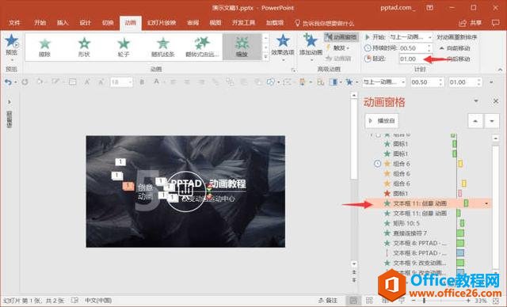507x307 pixels.
Task: Choose the 轮子 wheel animation effect
Action: point(124,47)
